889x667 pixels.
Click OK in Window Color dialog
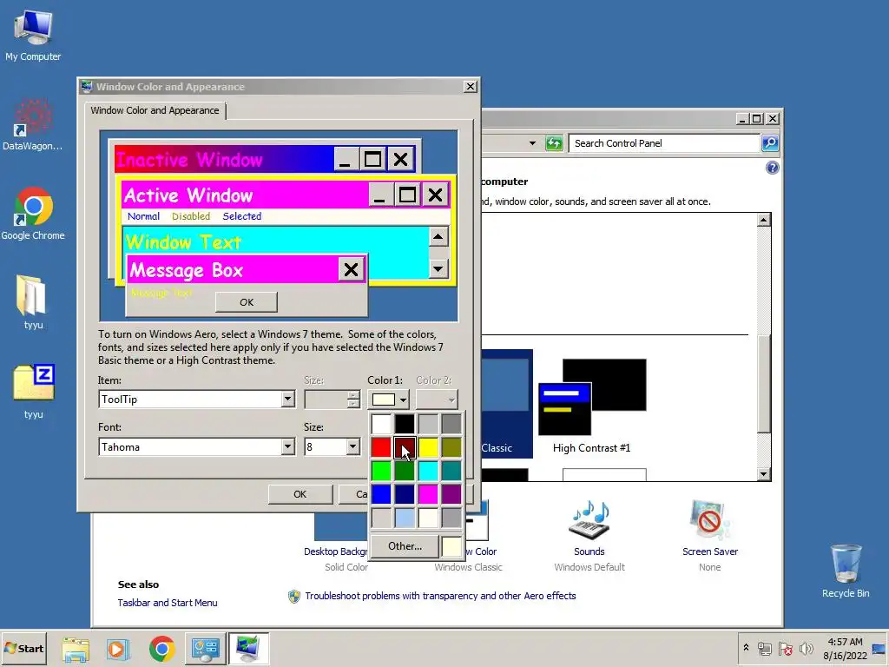click(x=300, y=494)
